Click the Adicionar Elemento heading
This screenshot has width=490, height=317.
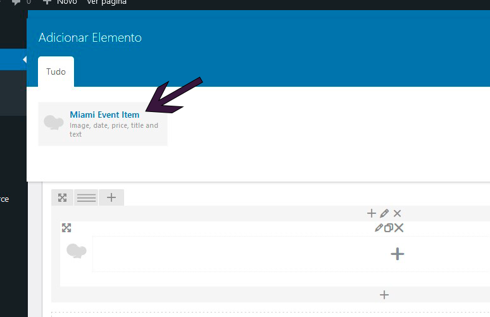pyautogui.click(x=90, y=38)
